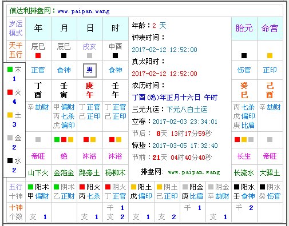Open the www.paipan.wang link in the header
Image resolution: width=289 pixels, height=226 pixels.
point(84,11)
